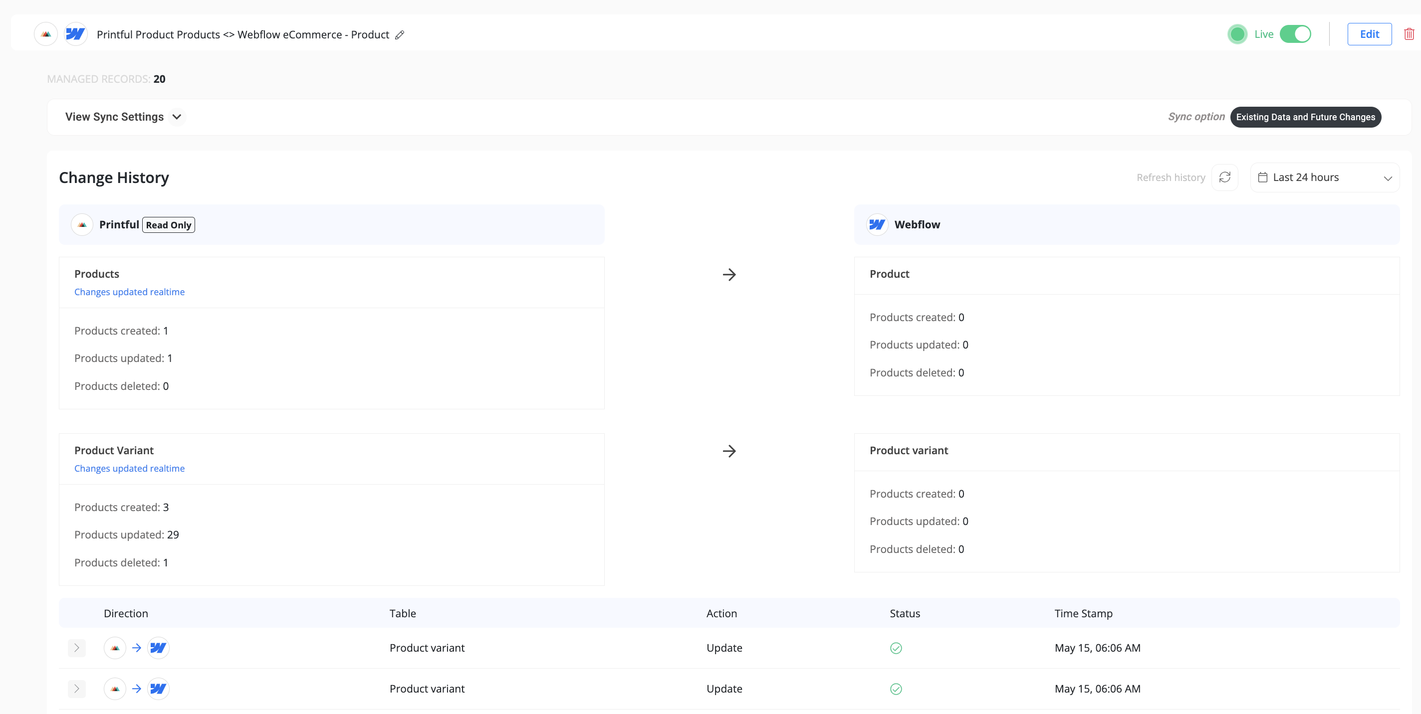Open the Edit sync button
The width and height of the screenshot is (1421, 714).
1369,34
